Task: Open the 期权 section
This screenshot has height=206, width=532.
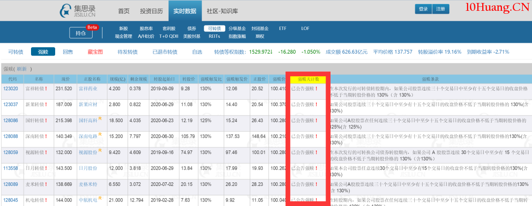Action: [260, 36]
